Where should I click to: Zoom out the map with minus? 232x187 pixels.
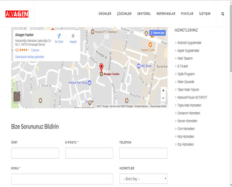click(163, 98)
